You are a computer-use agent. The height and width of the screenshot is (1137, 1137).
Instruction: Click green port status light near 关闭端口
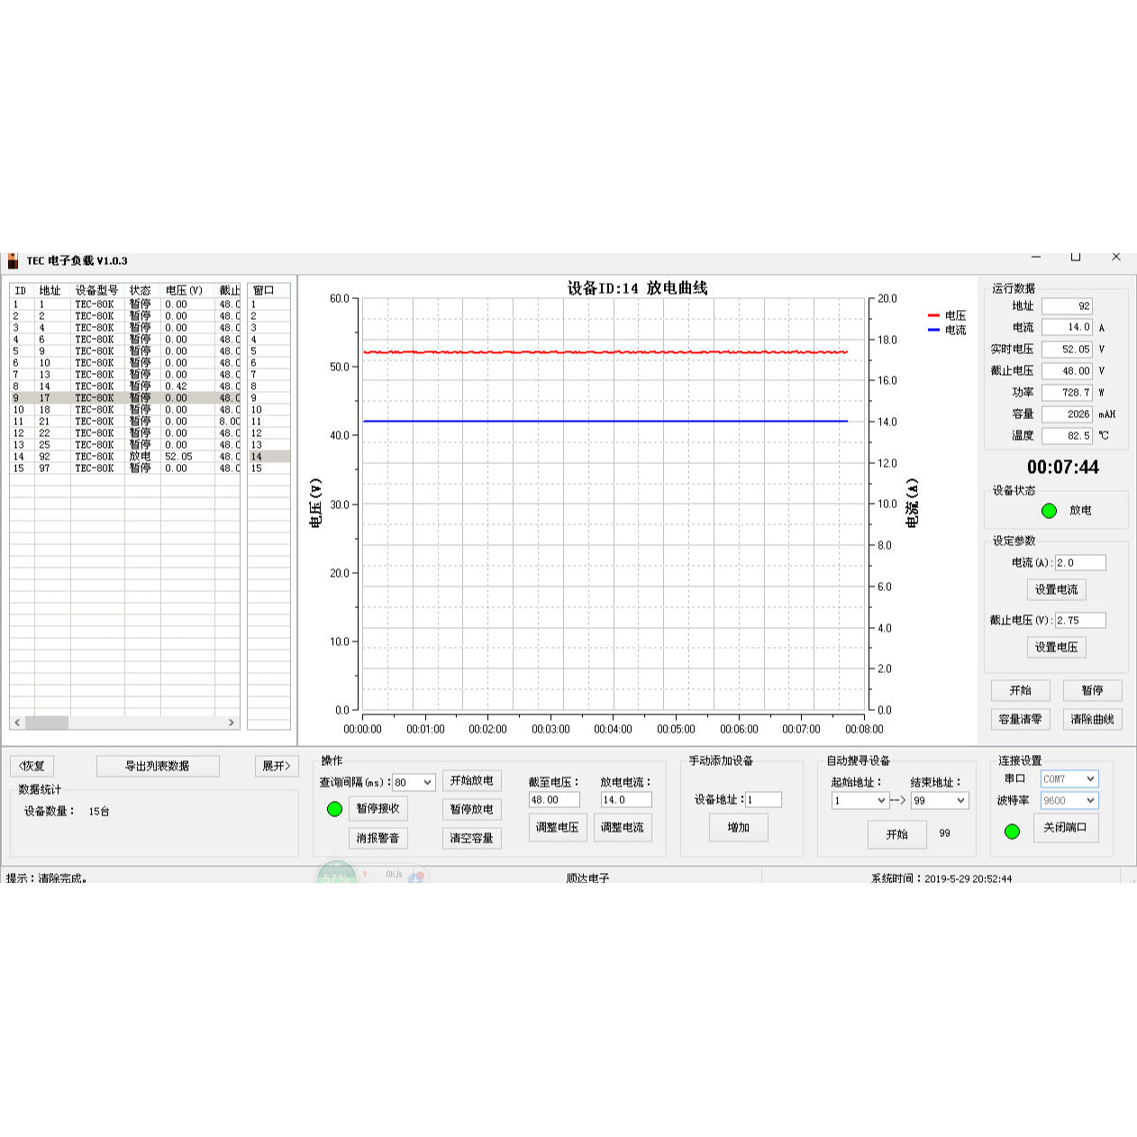click(1012, 831)
